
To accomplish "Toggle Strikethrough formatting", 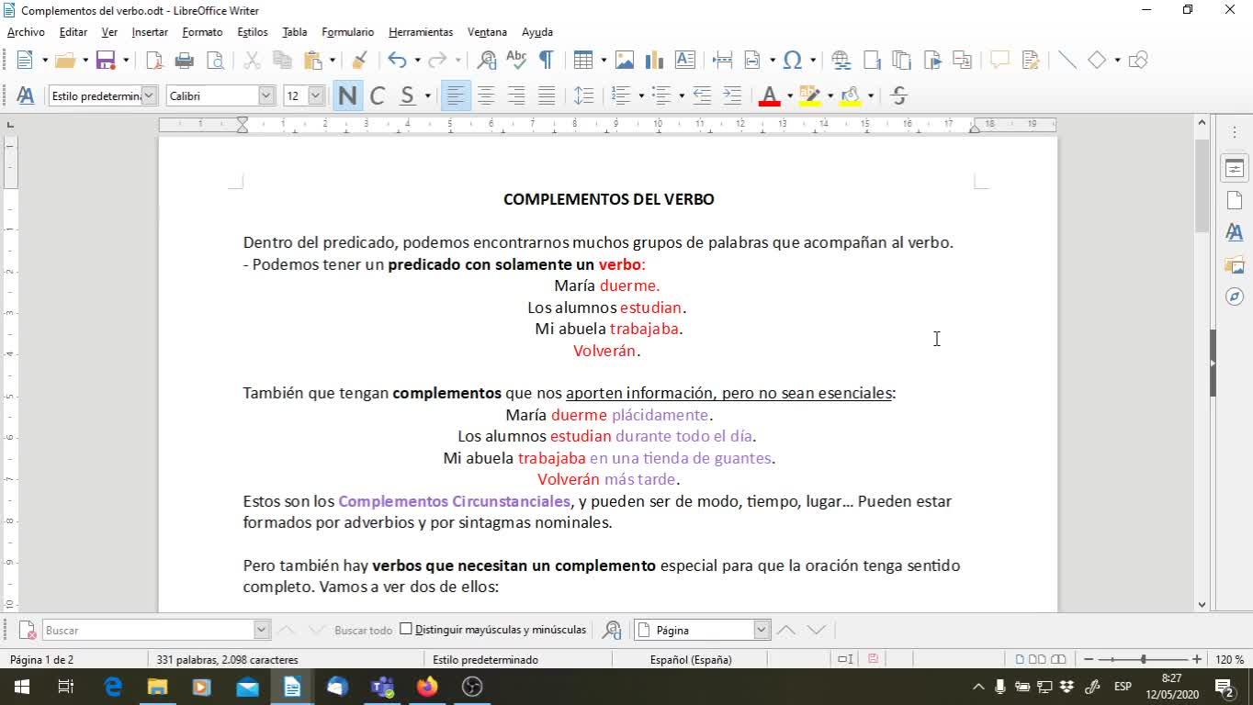I will point(899,95).
